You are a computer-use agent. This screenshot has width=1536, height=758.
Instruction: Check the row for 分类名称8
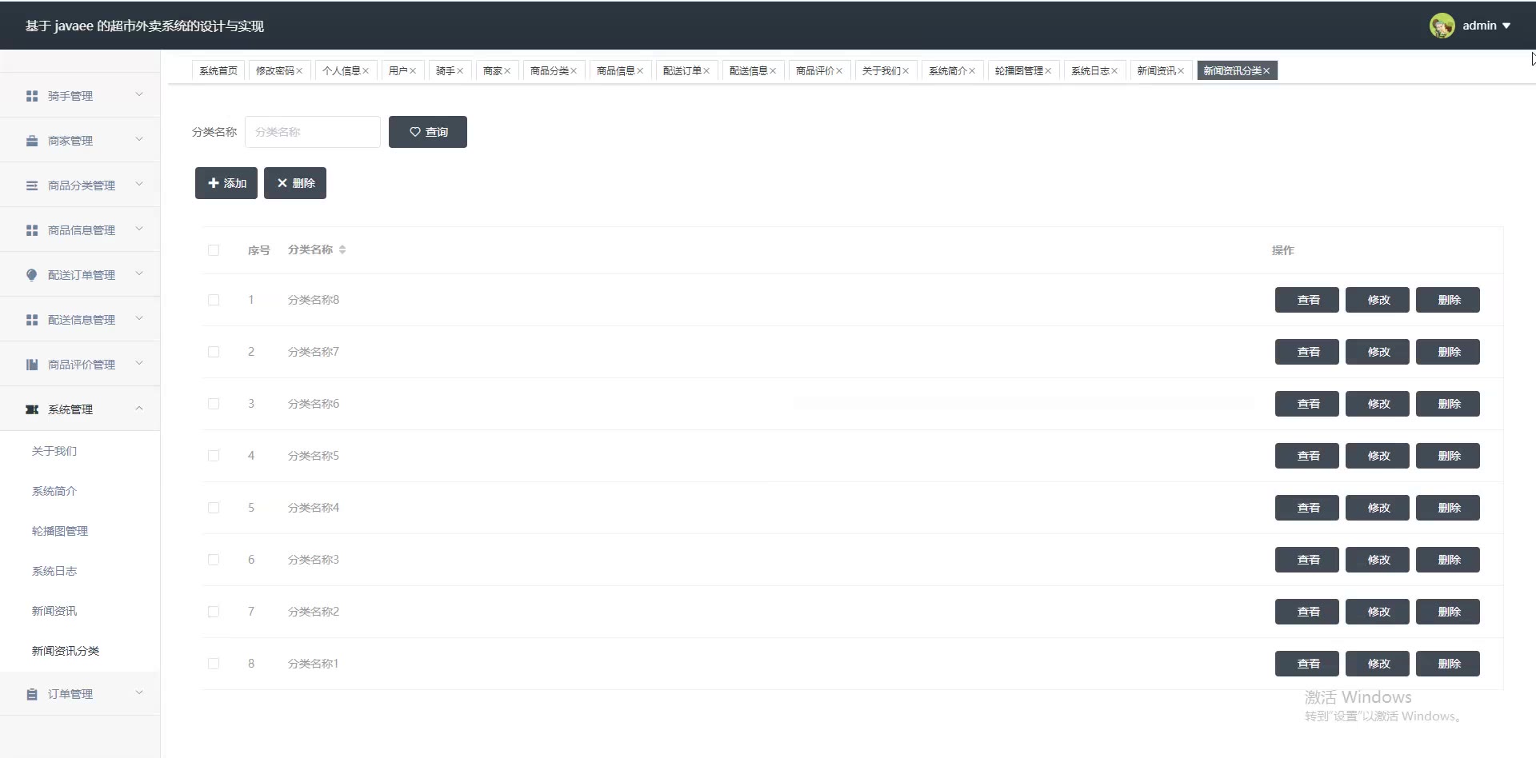click(x=214, y=300)
